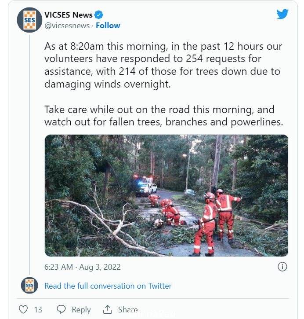Click the Take care on the road paragraph
The height and width of the screenshot is (319, 304).
tap(163, 116)
